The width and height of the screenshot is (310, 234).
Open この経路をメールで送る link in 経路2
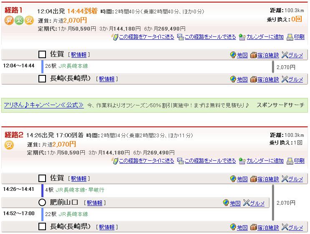pos(211,161)
